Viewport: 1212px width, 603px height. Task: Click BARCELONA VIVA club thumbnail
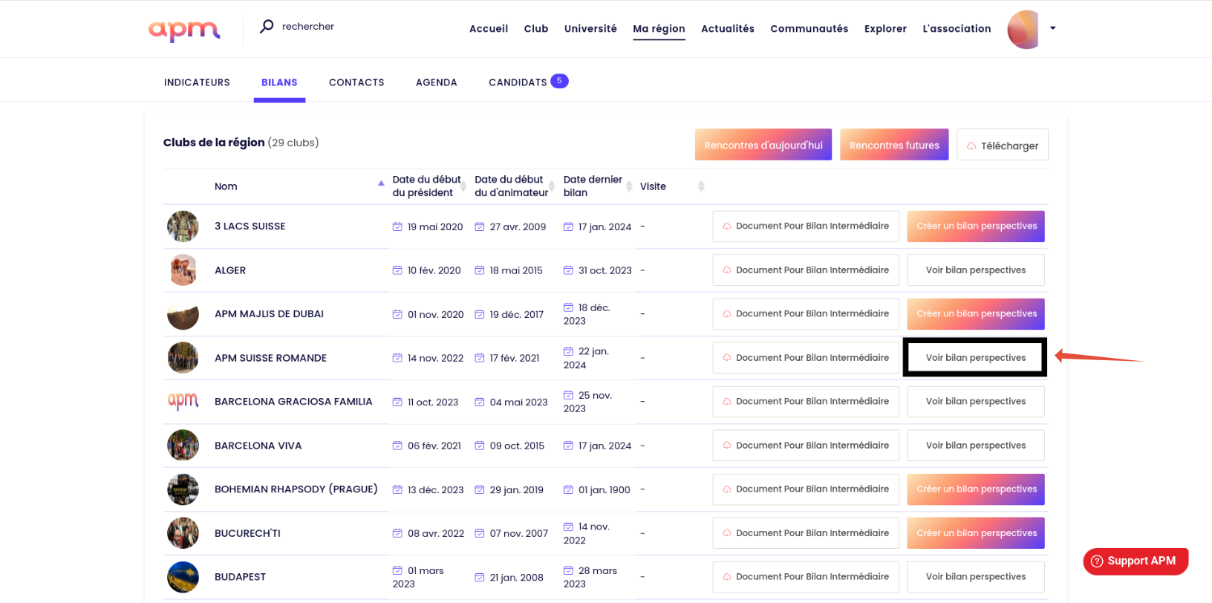pyautogui.click(x=183, y=446)
